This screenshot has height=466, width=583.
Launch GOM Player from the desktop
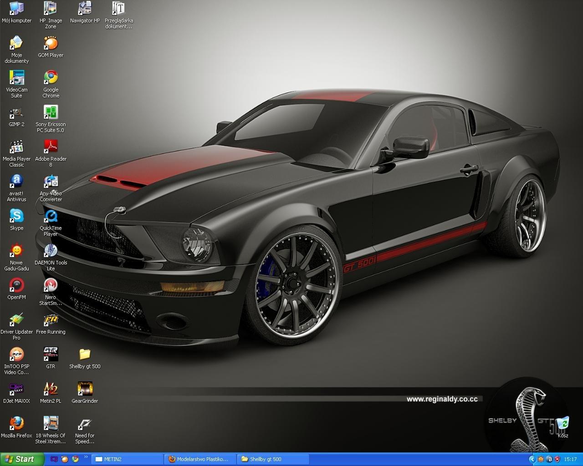click(51, 47)
